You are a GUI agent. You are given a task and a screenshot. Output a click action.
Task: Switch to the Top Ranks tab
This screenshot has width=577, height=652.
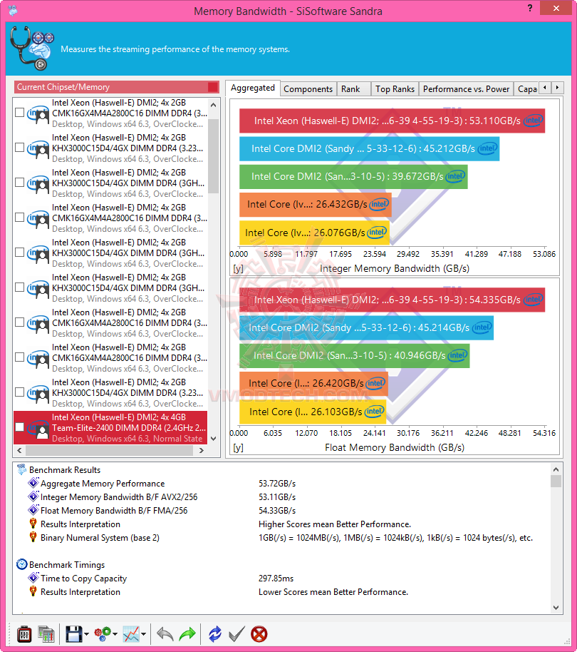click(x=395, y=89)
